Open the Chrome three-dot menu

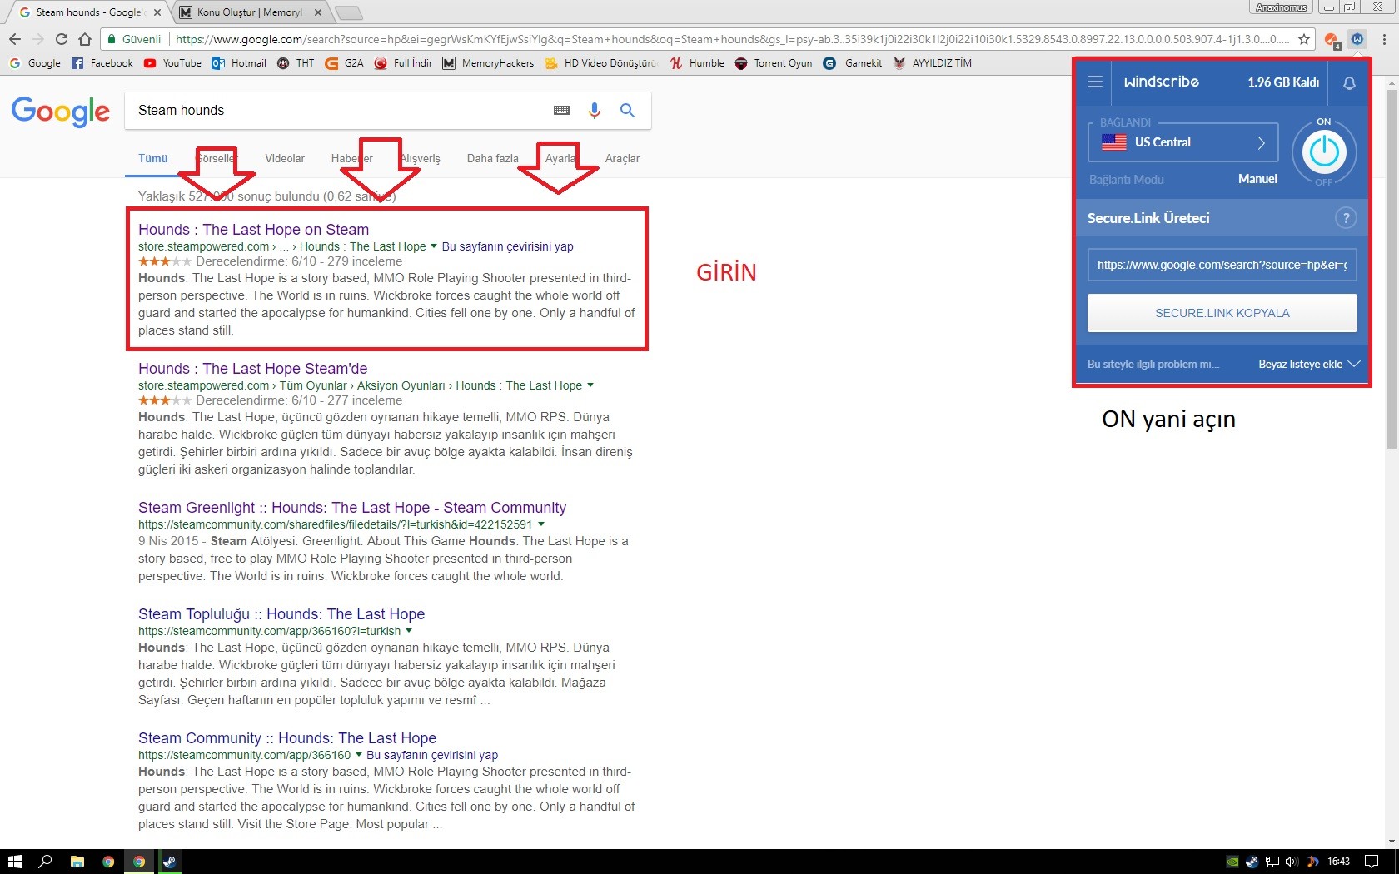(1383, 39)
